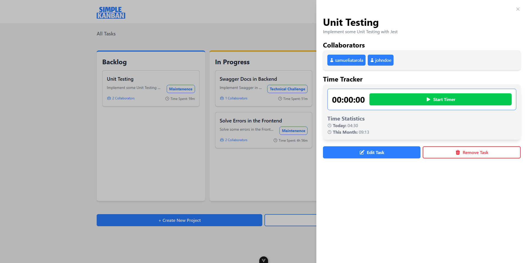This screenshot has width=527, height=263.
Task: Click 2 Collaborators on Unit Testing card
Action: [123, 98]
